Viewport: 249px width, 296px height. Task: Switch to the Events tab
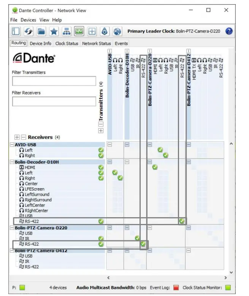(121, 43)
